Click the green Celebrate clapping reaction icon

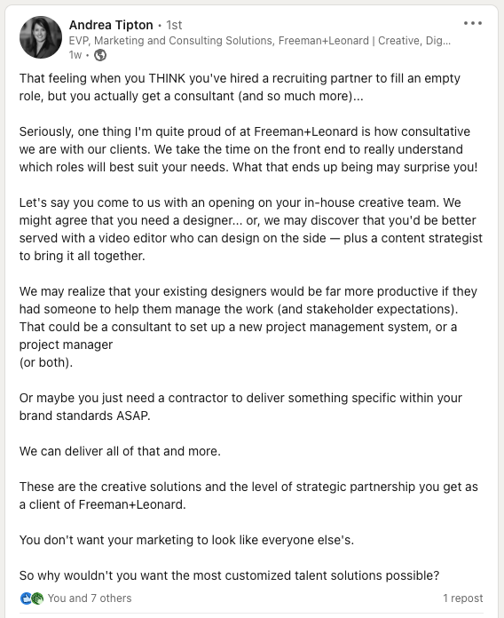37,598
